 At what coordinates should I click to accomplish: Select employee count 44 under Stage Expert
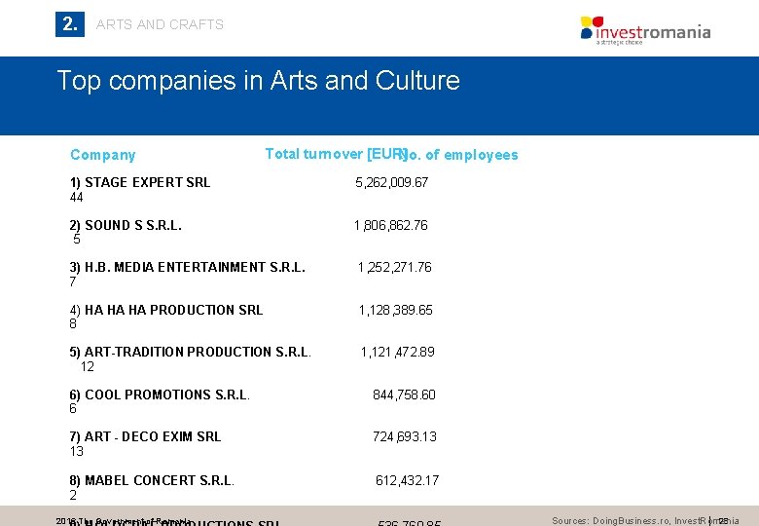pos(77,197)
